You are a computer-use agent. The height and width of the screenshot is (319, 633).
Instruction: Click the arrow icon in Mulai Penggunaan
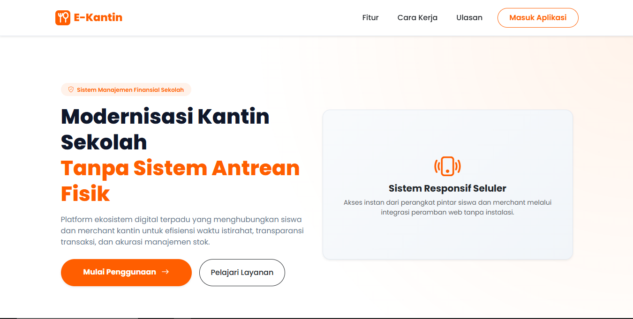coord(165,272)
